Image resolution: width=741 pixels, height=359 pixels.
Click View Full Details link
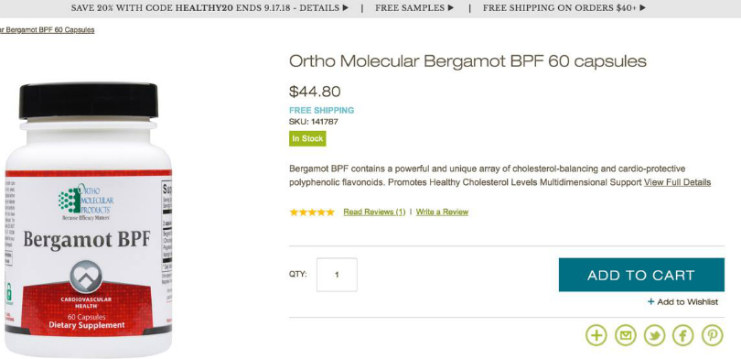point(677,182)
